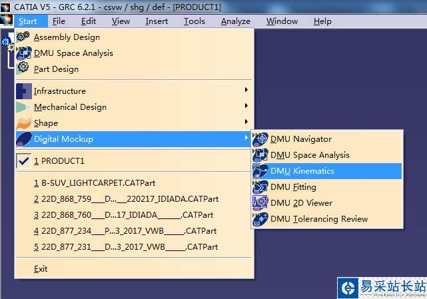Screen dimensions: 427x299
Task: Click the DMU Navigator target icon
Action: pyautogui.click(x=260, y=139)
